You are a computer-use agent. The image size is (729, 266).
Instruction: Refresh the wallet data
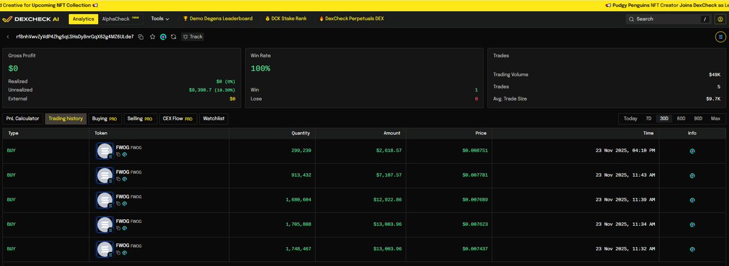[173, 37]
